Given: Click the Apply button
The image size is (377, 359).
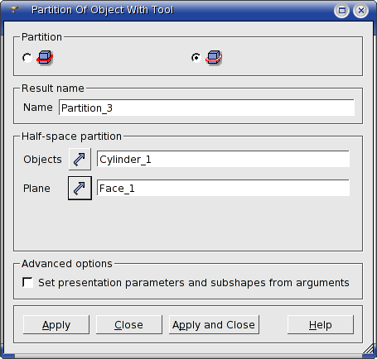Looking at the screenshot, I should pyautogui.click(x=56, y=325).
